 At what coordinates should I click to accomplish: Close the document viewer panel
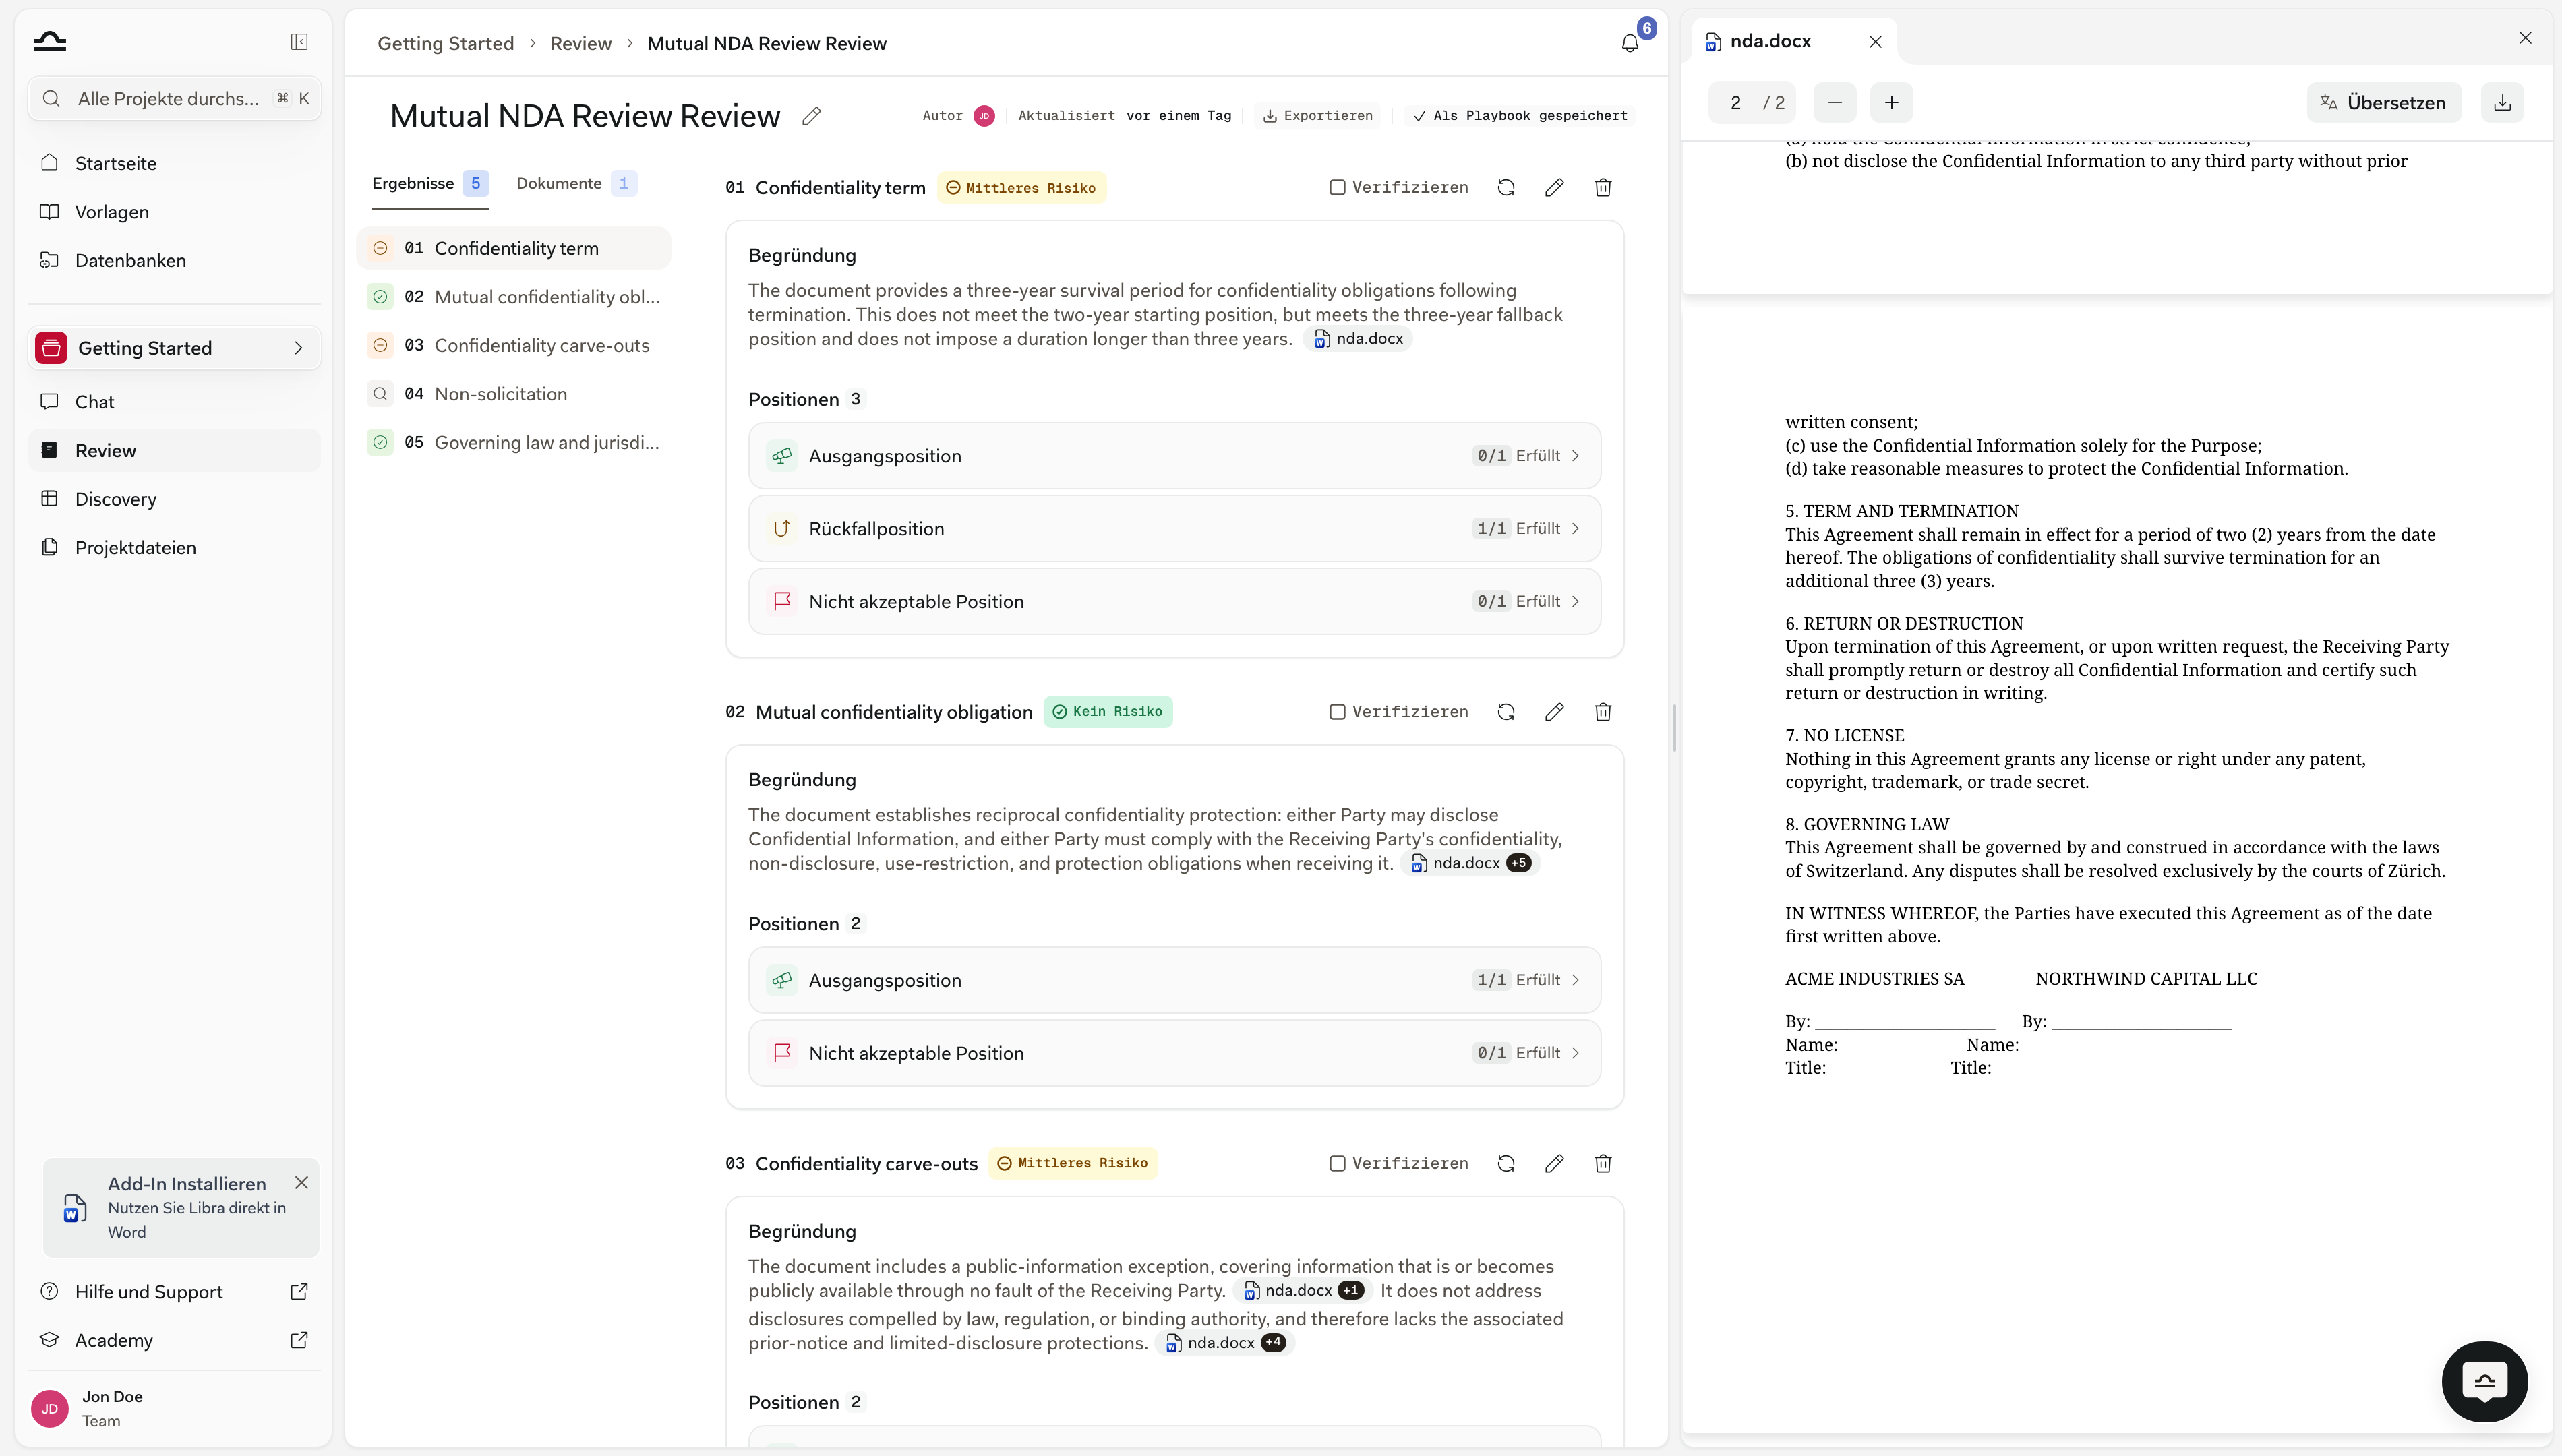click(x=2525, y=38)
